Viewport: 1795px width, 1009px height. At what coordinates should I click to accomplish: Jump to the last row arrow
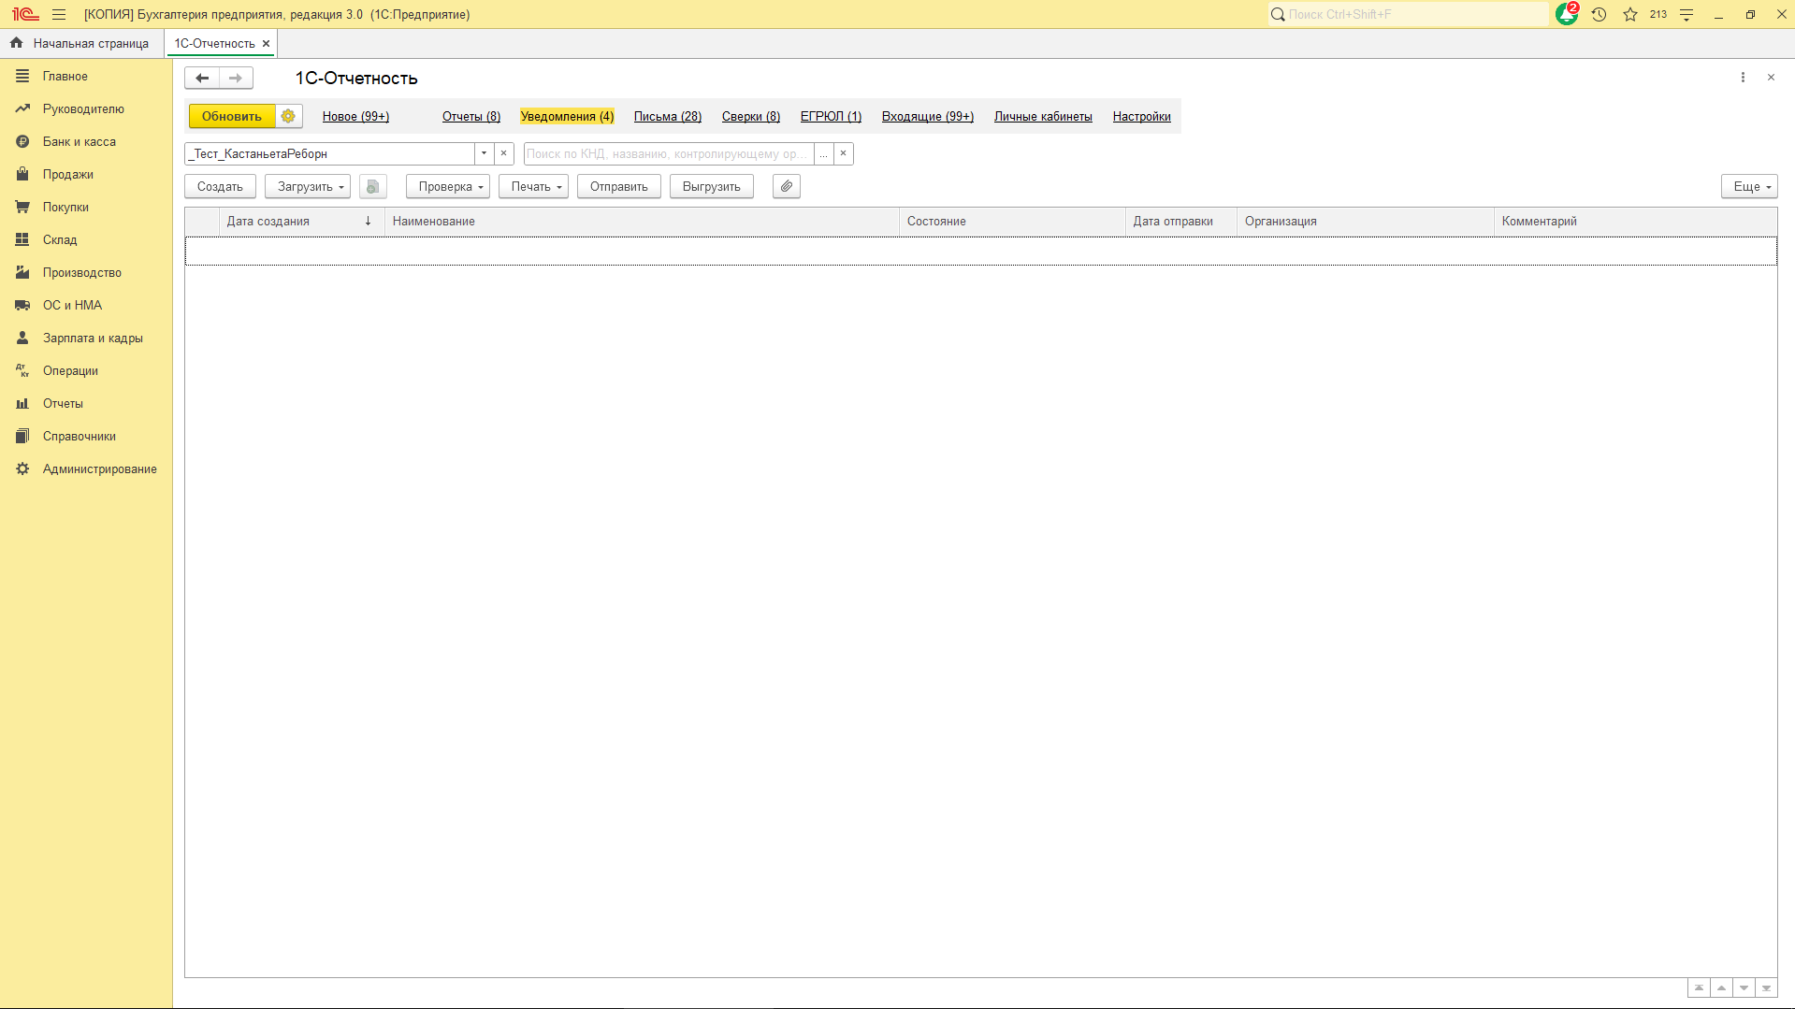[1766, 987]
